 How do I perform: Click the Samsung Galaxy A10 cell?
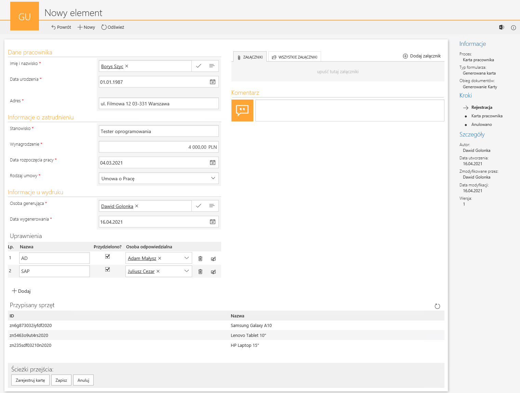[x=251, y=325]
